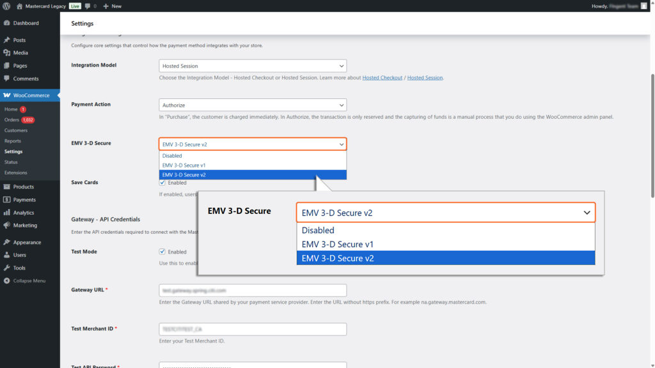Viewport: 655px width, 368px height.
Task: Open the Products sidebar icon
Action: tap(6, 187)
